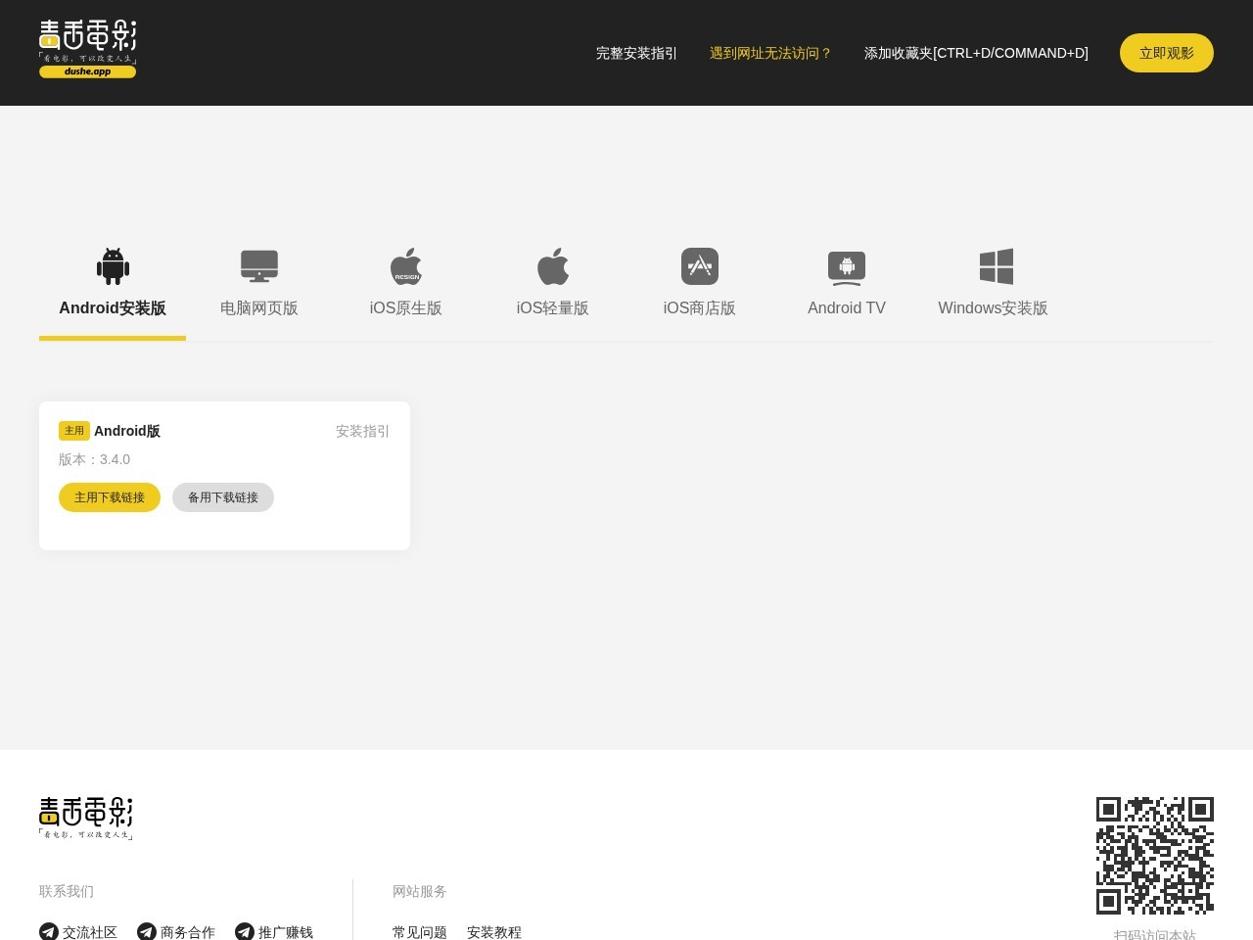1253x940 pixels.
Task: Click the Telegram icon next to 商务合作
Action: coord(147,932)
